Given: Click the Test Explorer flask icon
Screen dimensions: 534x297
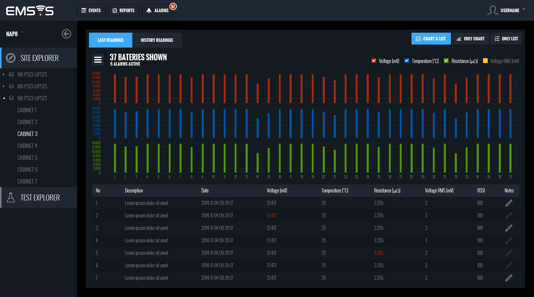Looking at the screenshot, I should click(x=11, y=198).
